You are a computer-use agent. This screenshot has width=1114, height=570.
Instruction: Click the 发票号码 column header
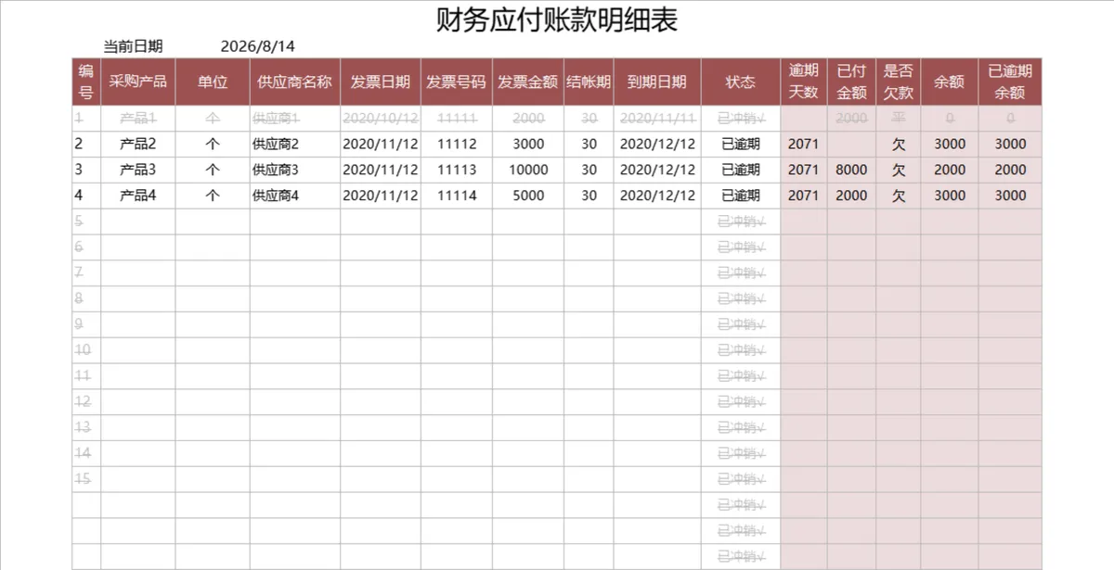[x=456, y=82]
